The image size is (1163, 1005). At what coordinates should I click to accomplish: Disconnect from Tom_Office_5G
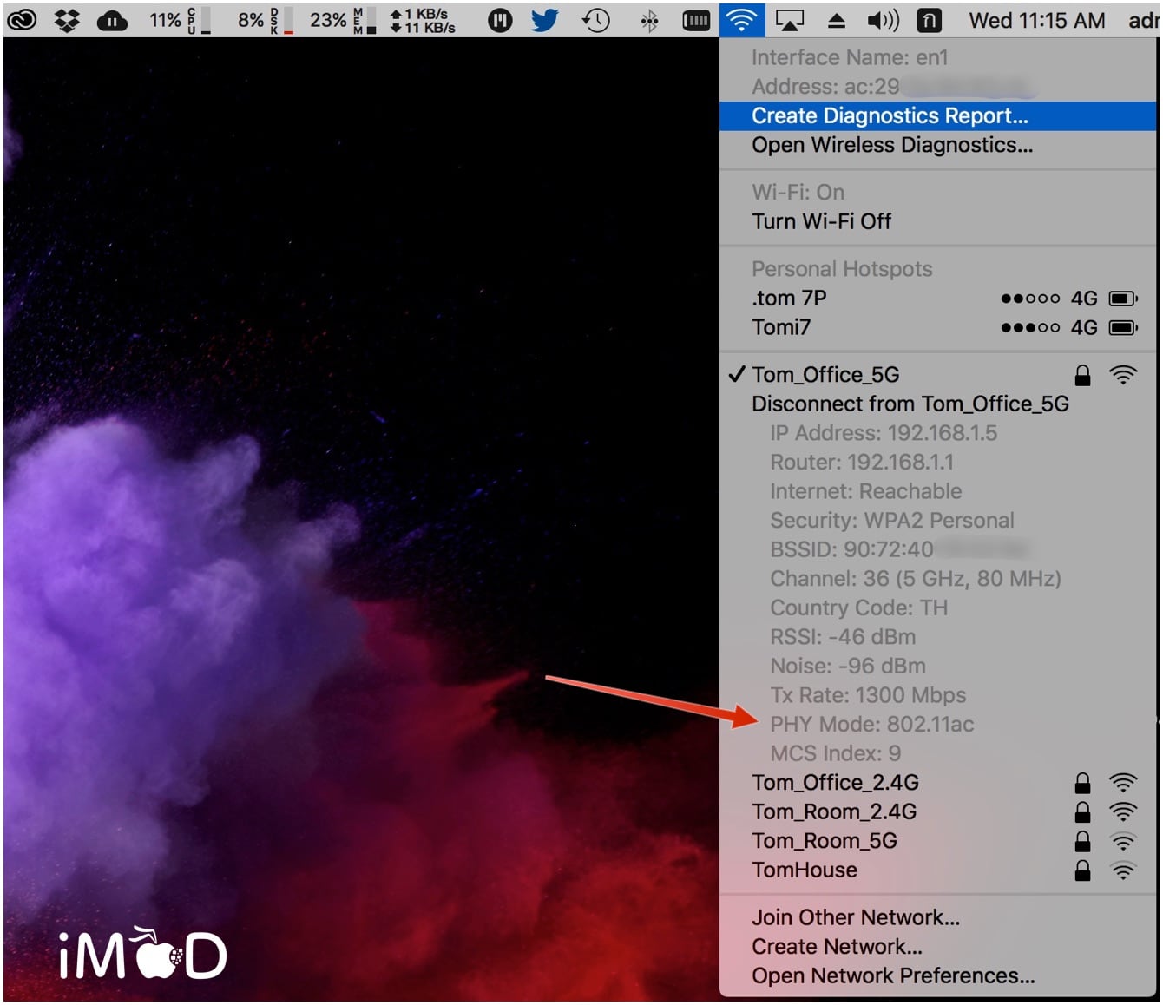(x=910, y=404)
